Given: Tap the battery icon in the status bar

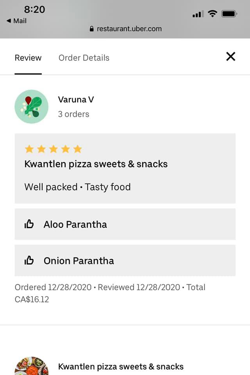Looking at the screenshot, I should tap(229, 14).
